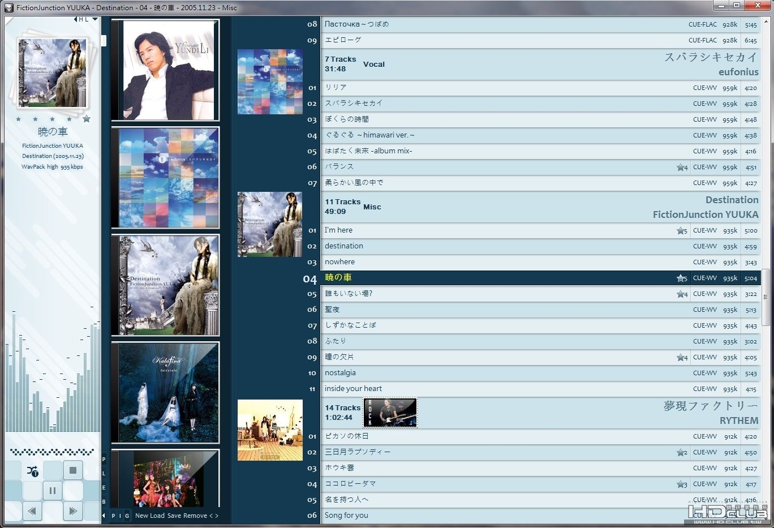Select track nostalgia
Screen dimensions: 774x528
tap(540, 373)
